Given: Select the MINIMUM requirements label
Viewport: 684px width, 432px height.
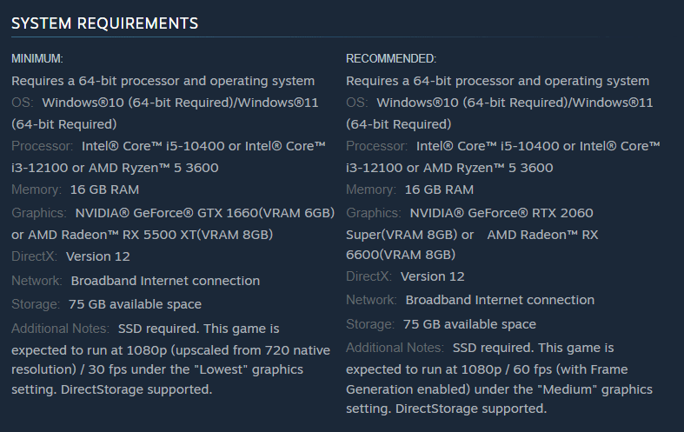Looking at the screenshot, I should pos(37,58).
